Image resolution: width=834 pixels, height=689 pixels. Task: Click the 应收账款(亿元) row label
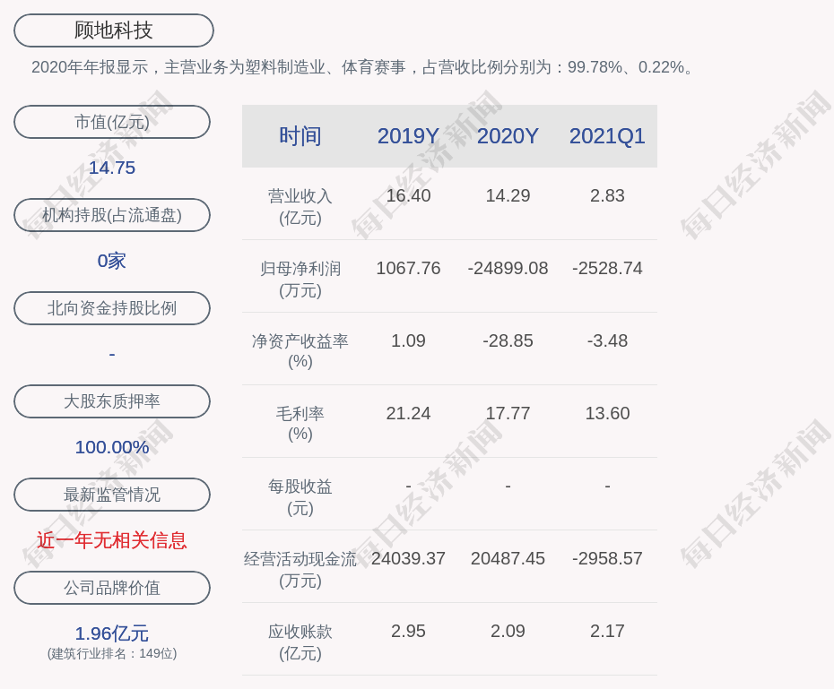point(300,642)
